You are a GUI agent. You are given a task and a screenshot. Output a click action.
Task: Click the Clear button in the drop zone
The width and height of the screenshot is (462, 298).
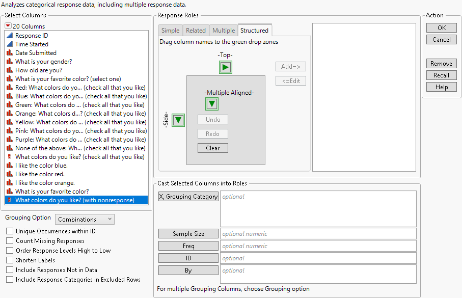coord(212,148)
